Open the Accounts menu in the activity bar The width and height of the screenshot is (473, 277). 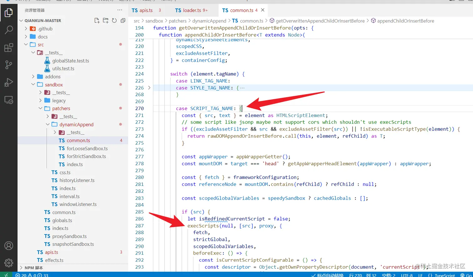[x=8, y=246]
